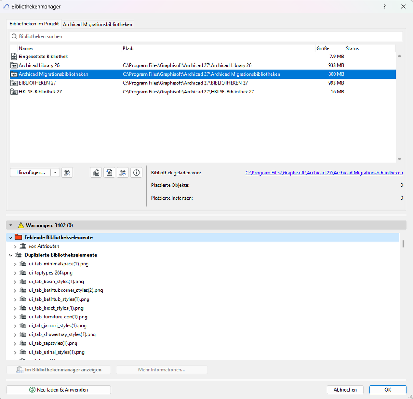
Task: Click library list scrollbar down arrow
Action: click(x=399, y=159)
